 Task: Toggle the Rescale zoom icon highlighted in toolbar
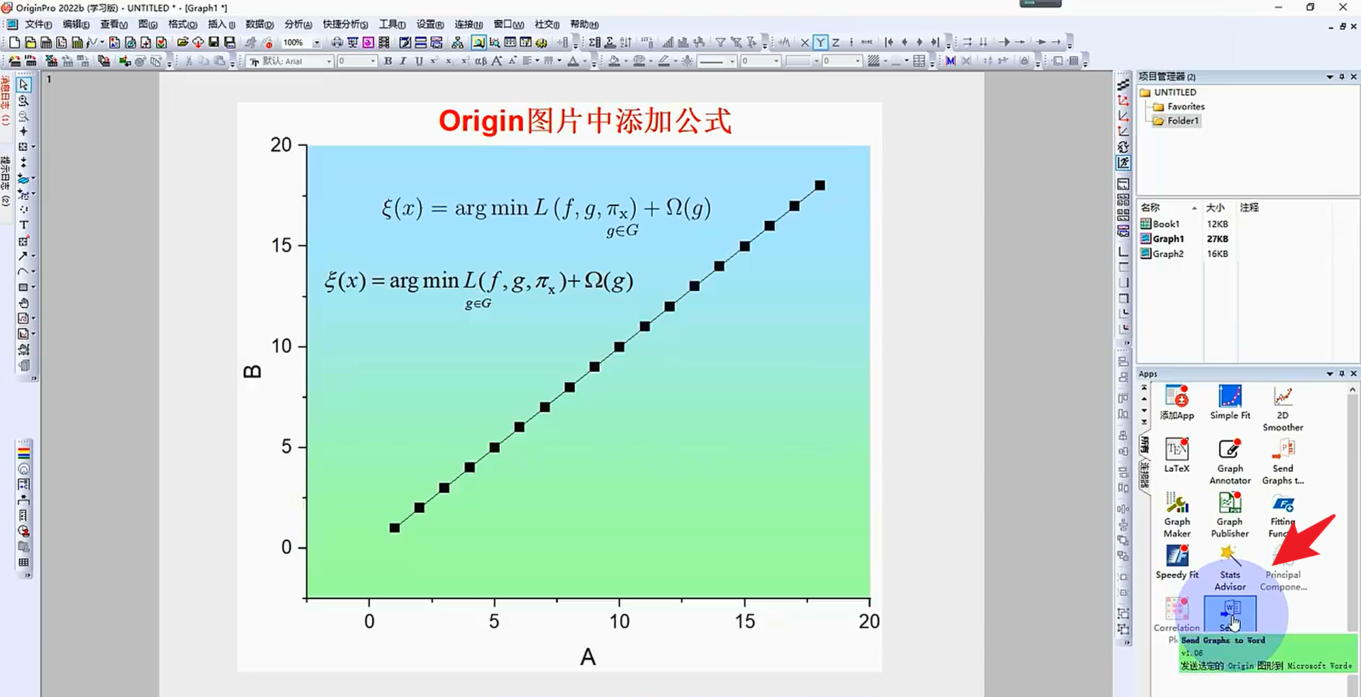(x=479, y=42)
